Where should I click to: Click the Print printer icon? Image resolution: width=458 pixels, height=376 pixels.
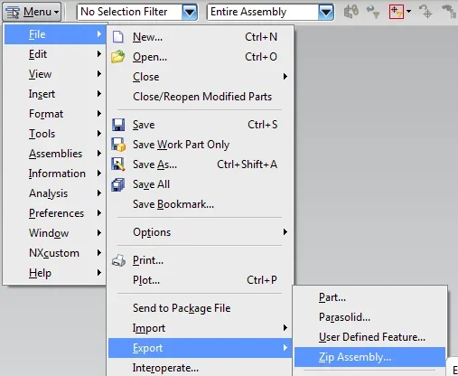pos(118,260)
